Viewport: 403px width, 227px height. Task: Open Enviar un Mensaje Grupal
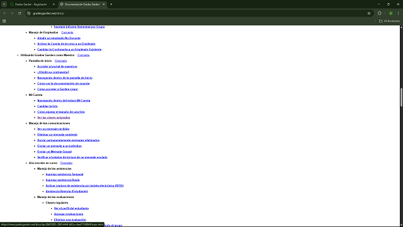(55, 151)
